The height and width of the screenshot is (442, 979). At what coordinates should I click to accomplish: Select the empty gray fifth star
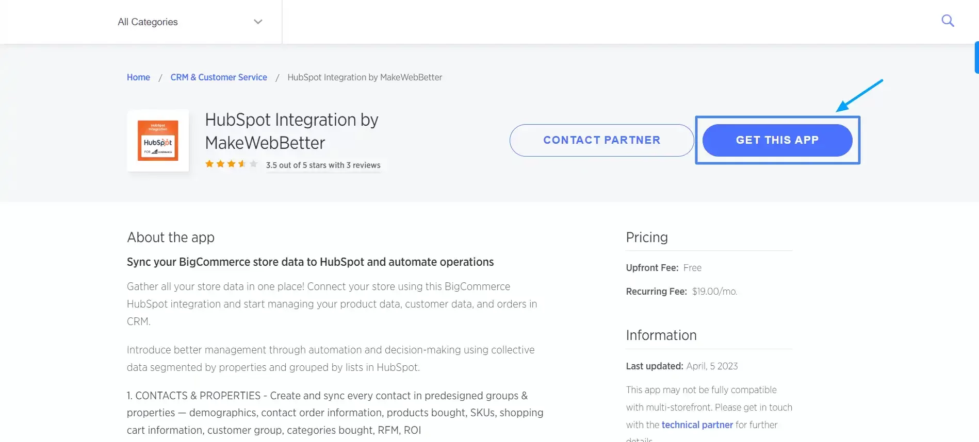[253, 164]
